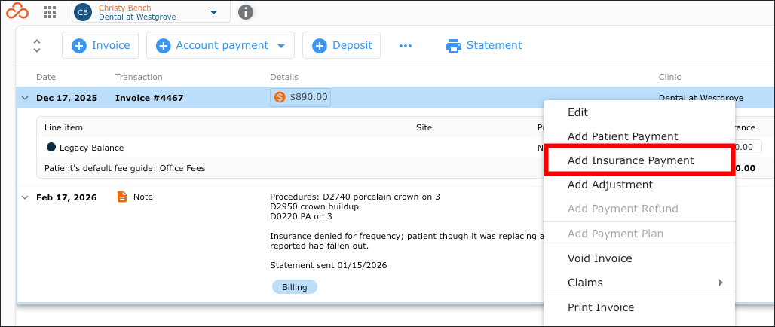
Task: Open the patient info icon
Action: pyautogui.click(x=246, y=12)
